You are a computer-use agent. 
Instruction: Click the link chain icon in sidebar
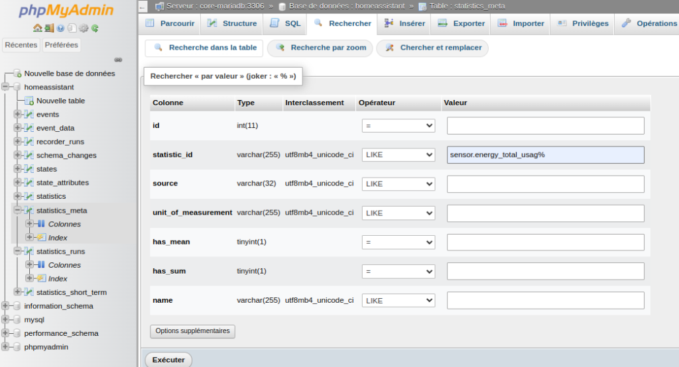point(118,60)
